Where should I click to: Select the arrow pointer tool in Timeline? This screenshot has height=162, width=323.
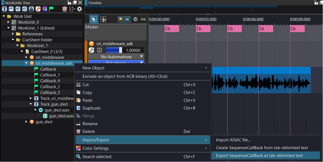94,19
